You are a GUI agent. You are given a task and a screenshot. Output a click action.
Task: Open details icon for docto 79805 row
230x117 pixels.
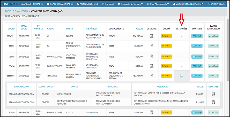tap(152, 57)
